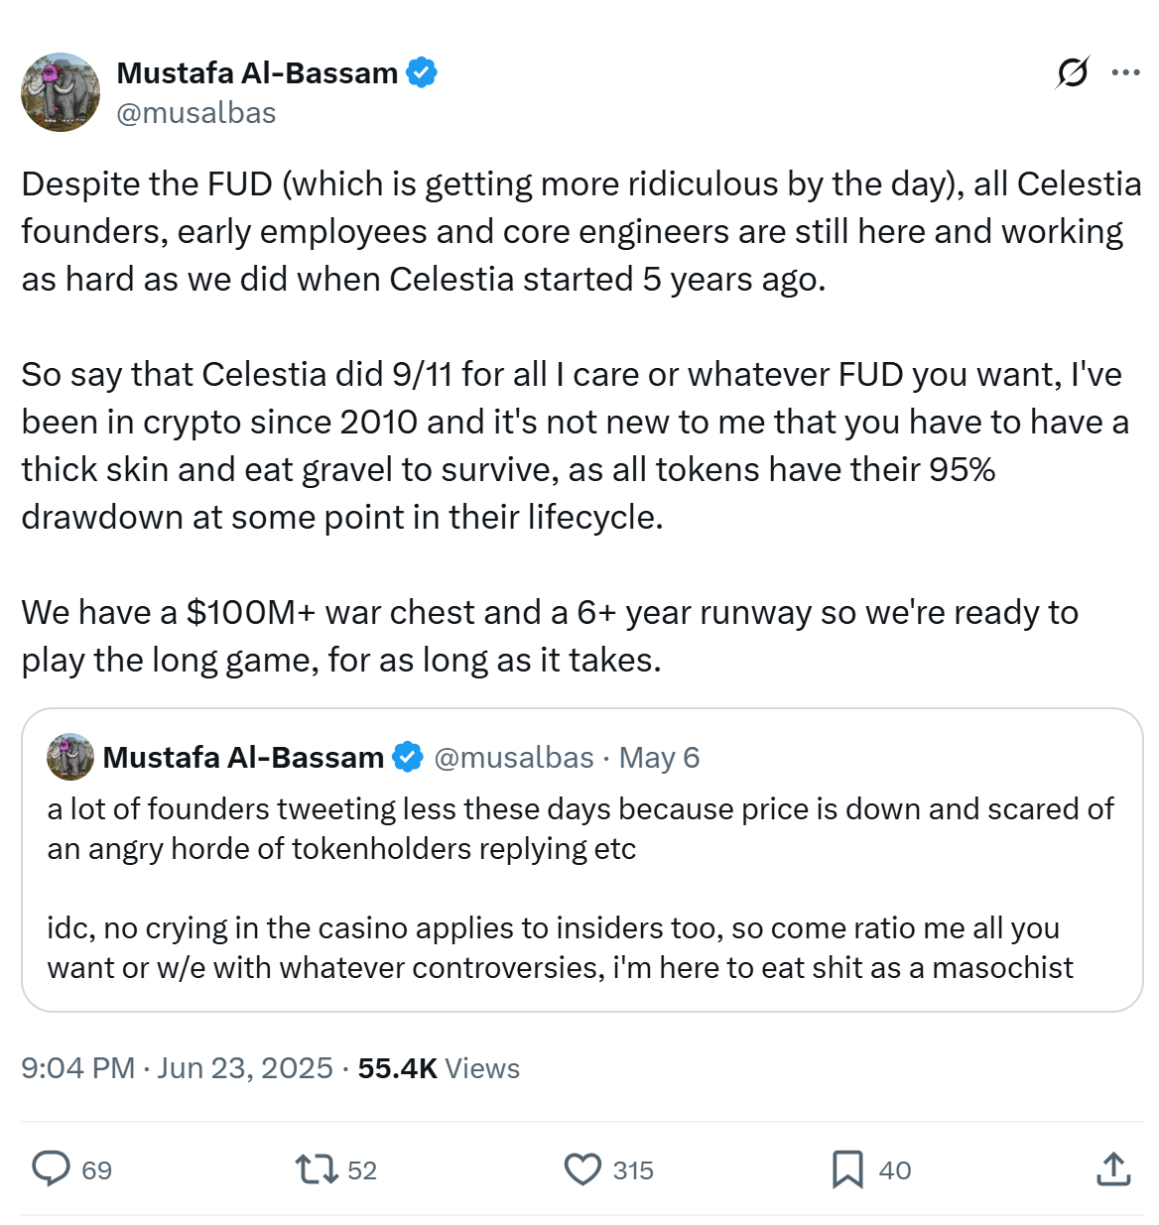Open Mustafa Al-Bassam's profile picture

61,91
